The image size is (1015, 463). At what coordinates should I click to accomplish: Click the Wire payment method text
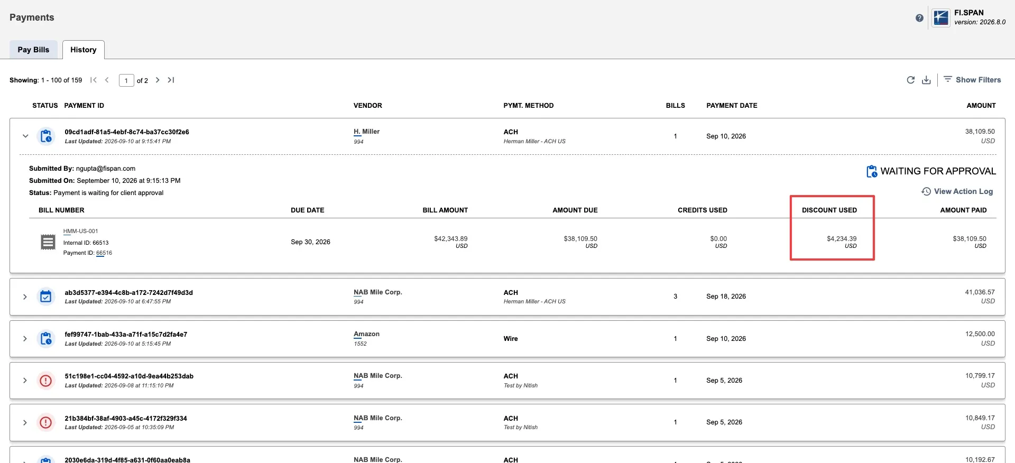coord(511,339)
